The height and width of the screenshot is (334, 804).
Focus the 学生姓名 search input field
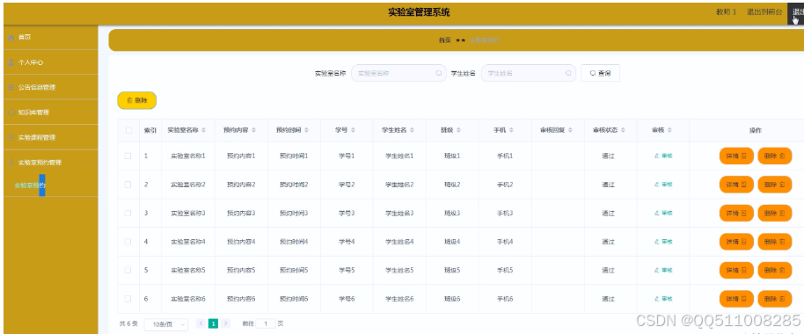coord(528,73)
